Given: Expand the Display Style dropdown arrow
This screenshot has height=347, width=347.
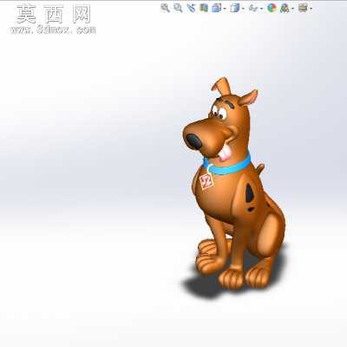Looking at the screenshot, I should click(243, 9).
